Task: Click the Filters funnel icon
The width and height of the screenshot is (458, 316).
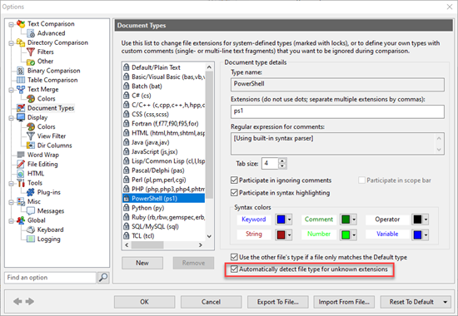Action: click(x=31, y=52)
